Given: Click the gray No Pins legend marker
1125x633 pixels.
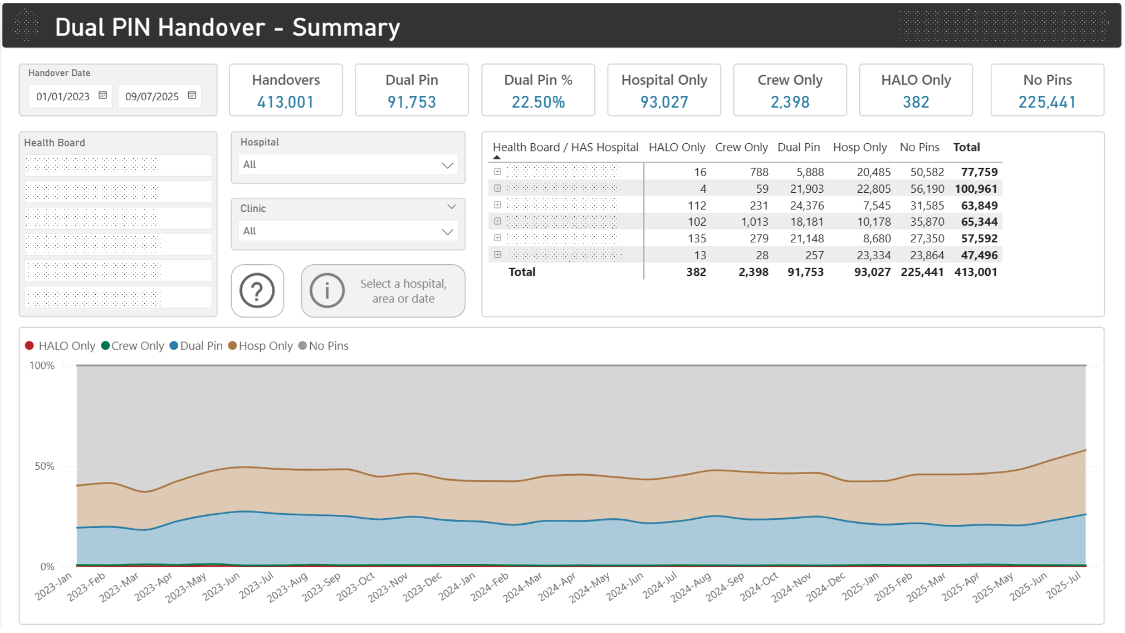Looking at the screenshot, I should click(x=303, y=345).
